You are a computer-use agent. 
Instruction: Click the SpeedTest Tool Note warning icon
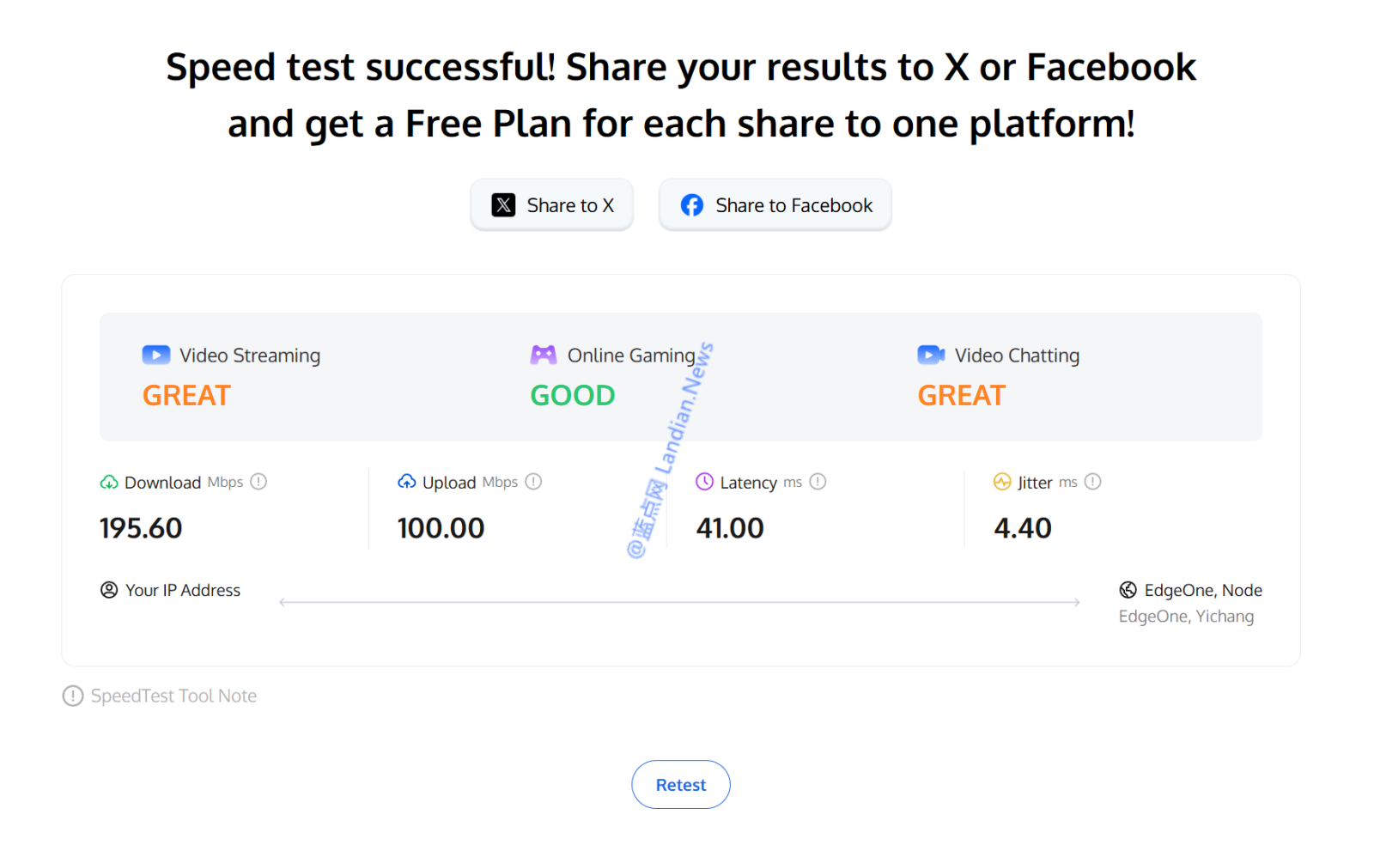tap(73, 696)
